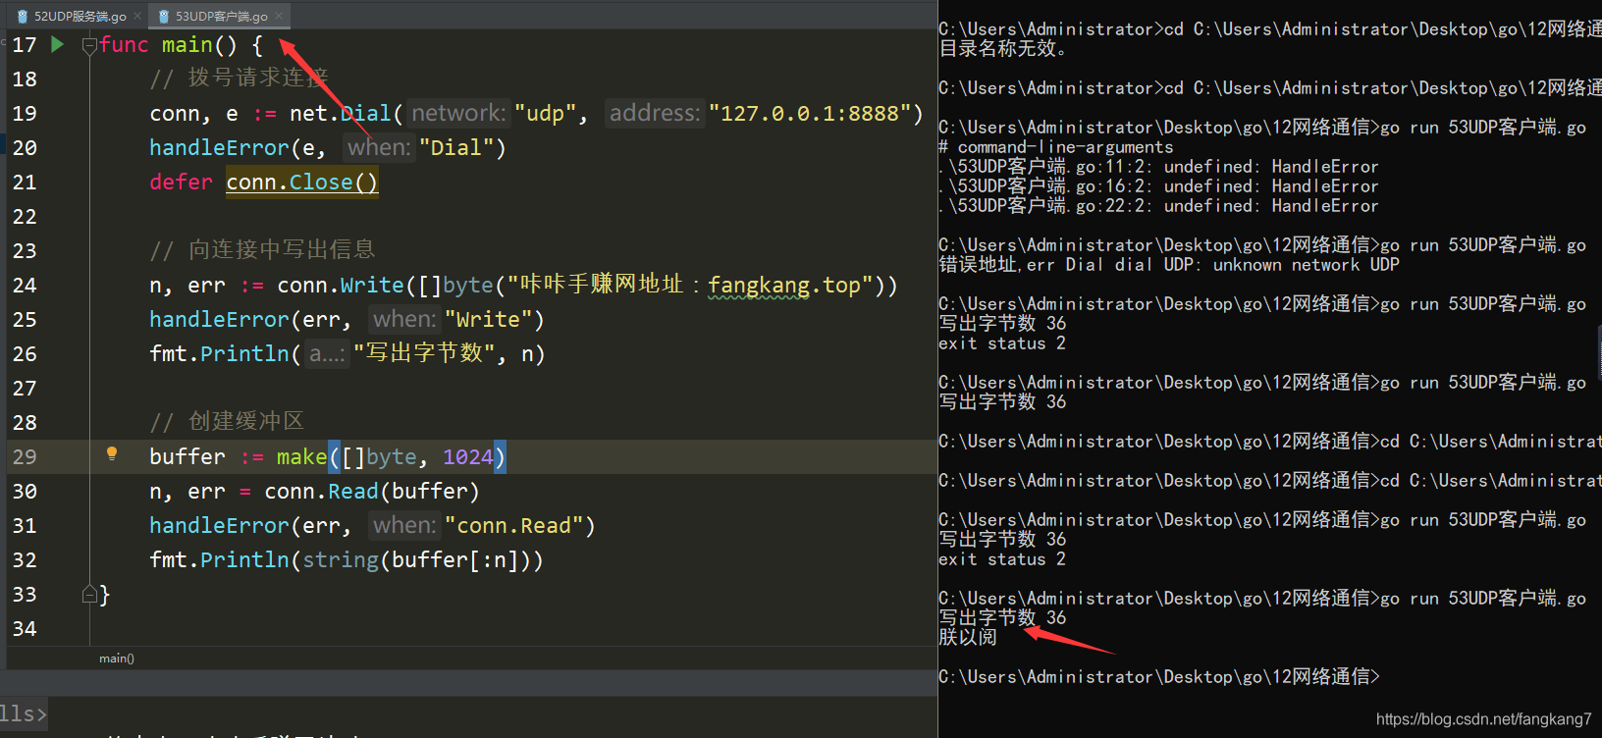Click the '目录名称无效。' message in the terminal
Screen dimensions: 1602x738
pyautogui.click(x=1003, y=48)
